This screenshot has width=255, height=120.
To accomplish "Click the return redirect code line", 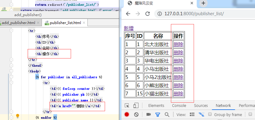I will [x=67, y=4].
